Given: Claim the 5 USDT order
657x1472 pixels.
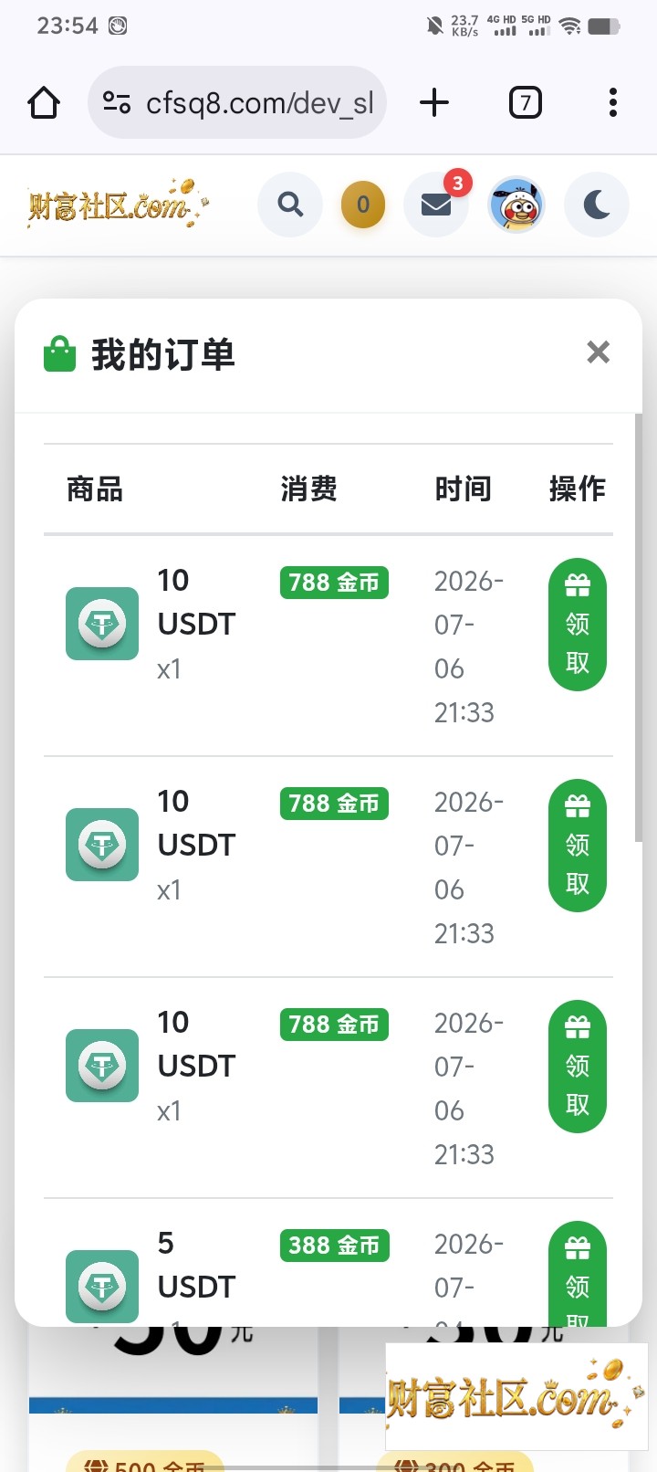Looking at the screenshot, I should [578, 1275].
